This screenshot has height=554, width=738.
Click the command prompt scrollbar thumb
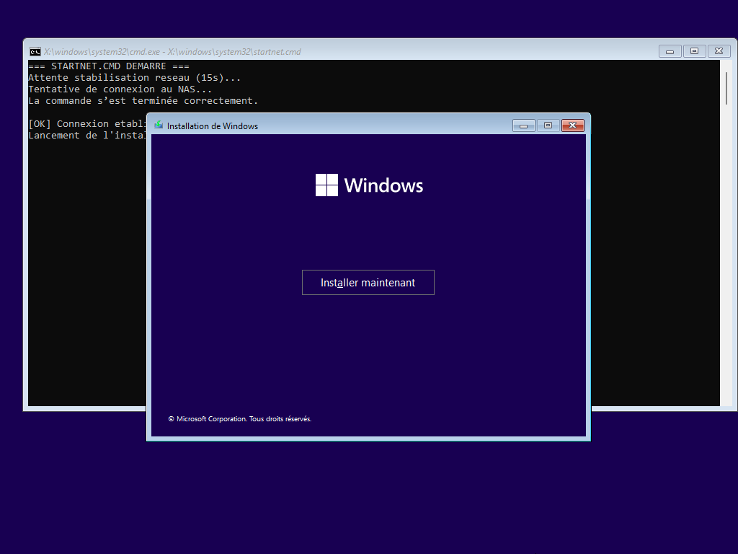(726, 87)
